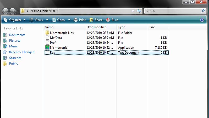Sort files by Date modified column
This screenshot has width=209, height=118.
pyautogui.click(x=96, y=27)
